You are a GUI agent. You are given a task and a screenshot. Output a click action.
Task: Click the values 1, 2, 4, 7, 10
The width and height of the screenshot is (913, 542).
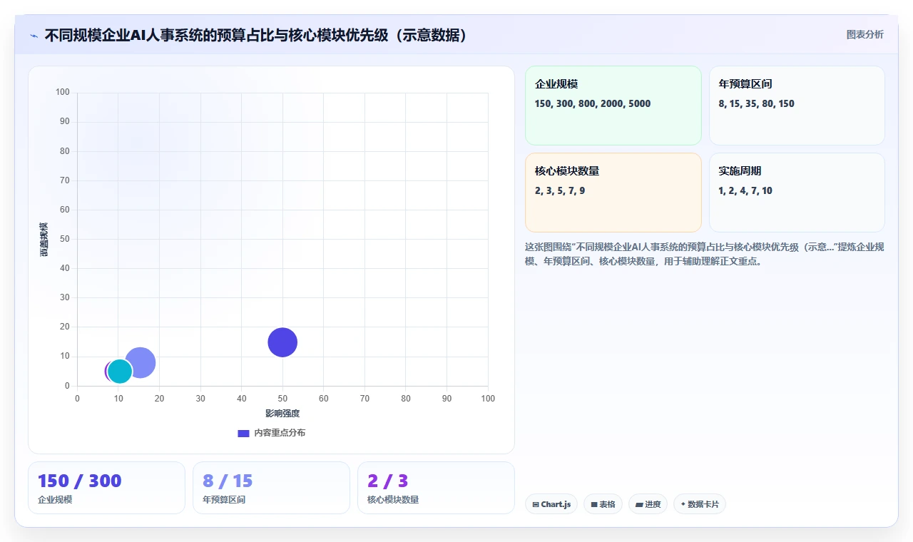click(745, 190)
